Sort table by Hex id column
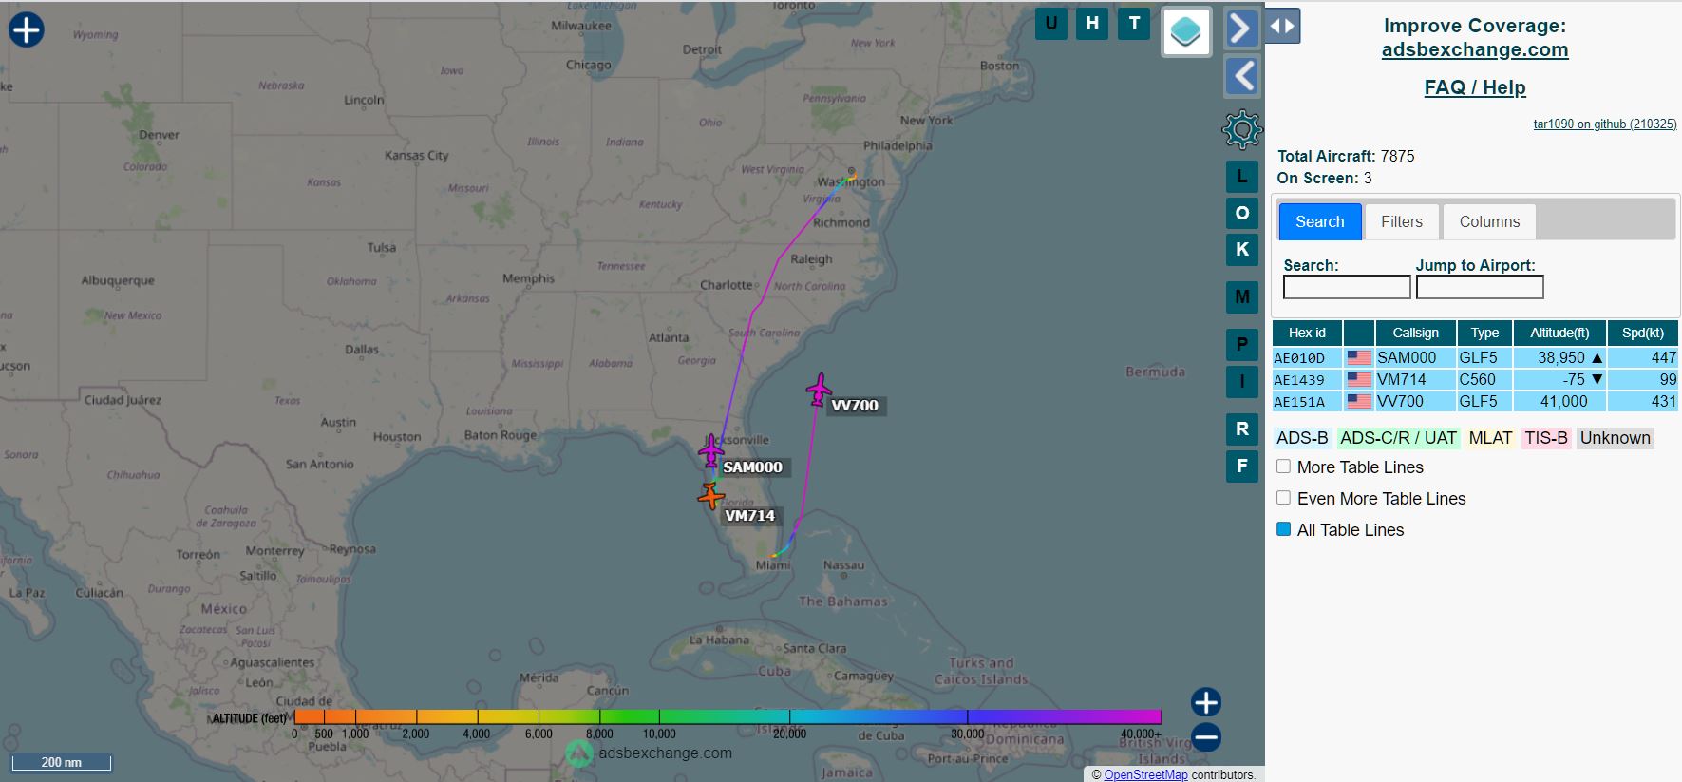1682x782 pixels. (x=1307, y=333)
